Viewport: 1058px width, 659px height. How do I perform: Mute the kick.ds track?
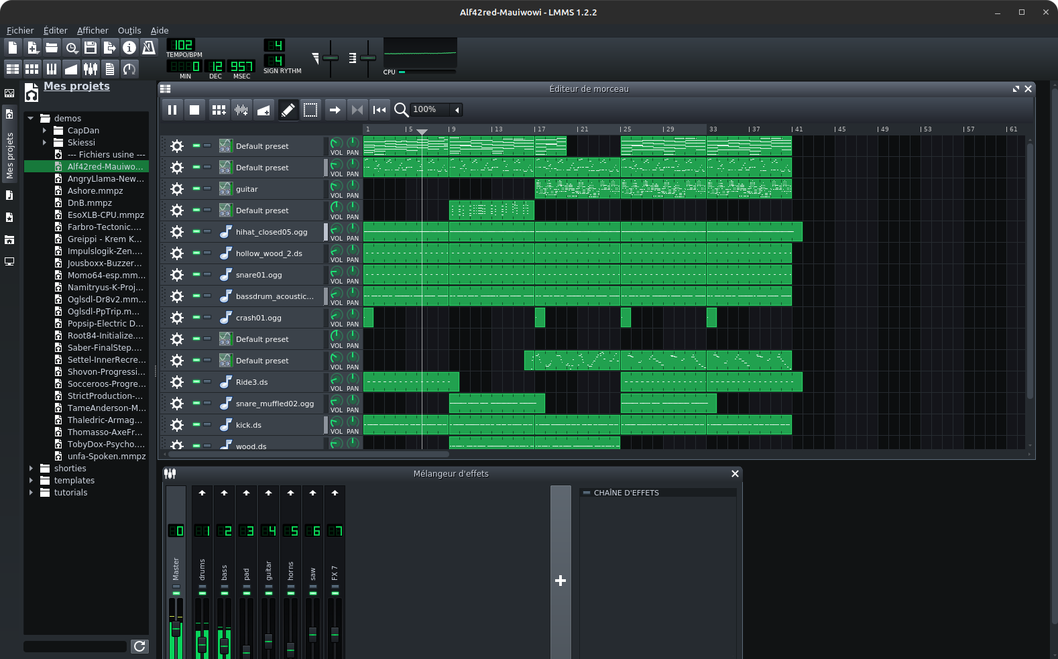click(196, 425)
